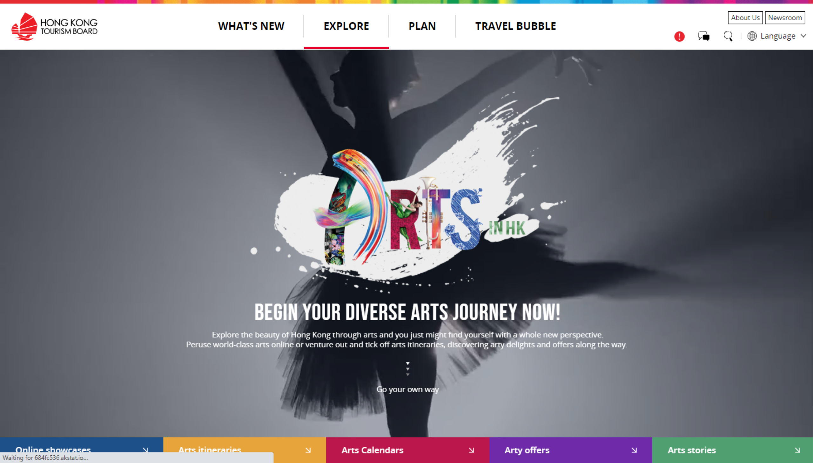Click the search magnifier icon
The width and height of the screenshot is (813, 463).
click(x=728, y=36)
